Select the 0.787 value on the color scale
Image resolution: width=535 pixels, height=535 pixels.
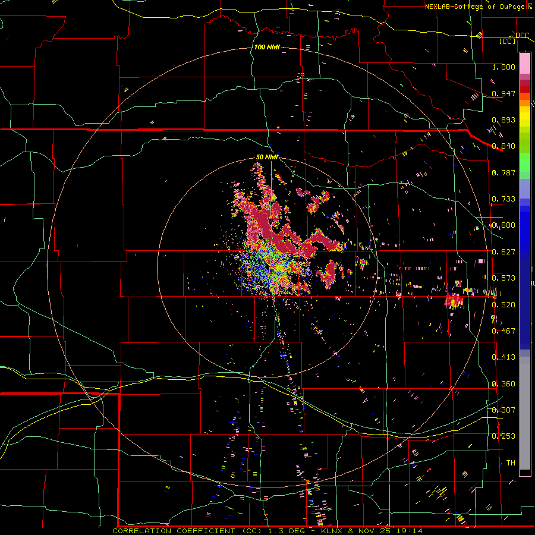[503, 172]
